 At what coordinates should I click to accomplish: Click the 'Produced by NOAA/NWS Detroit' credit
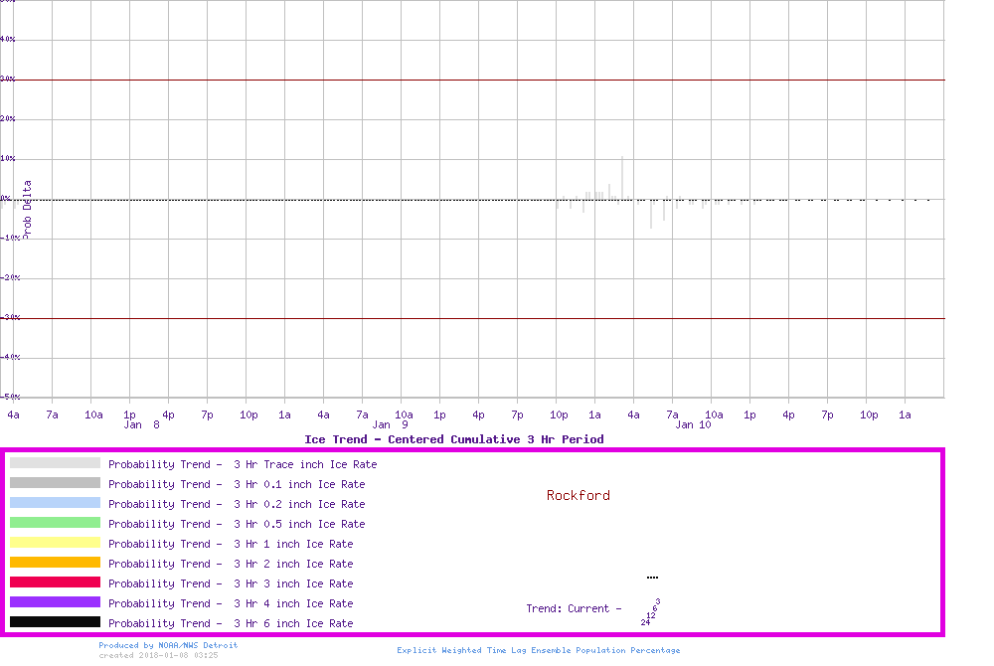click(x=168, y=645)
